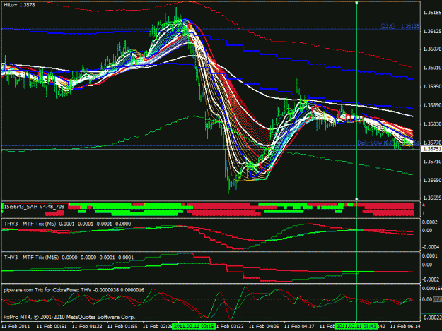Select the 11 Feb 04:05 time label
The height and width of the screenshot is (331, 442).
[264, 327]
